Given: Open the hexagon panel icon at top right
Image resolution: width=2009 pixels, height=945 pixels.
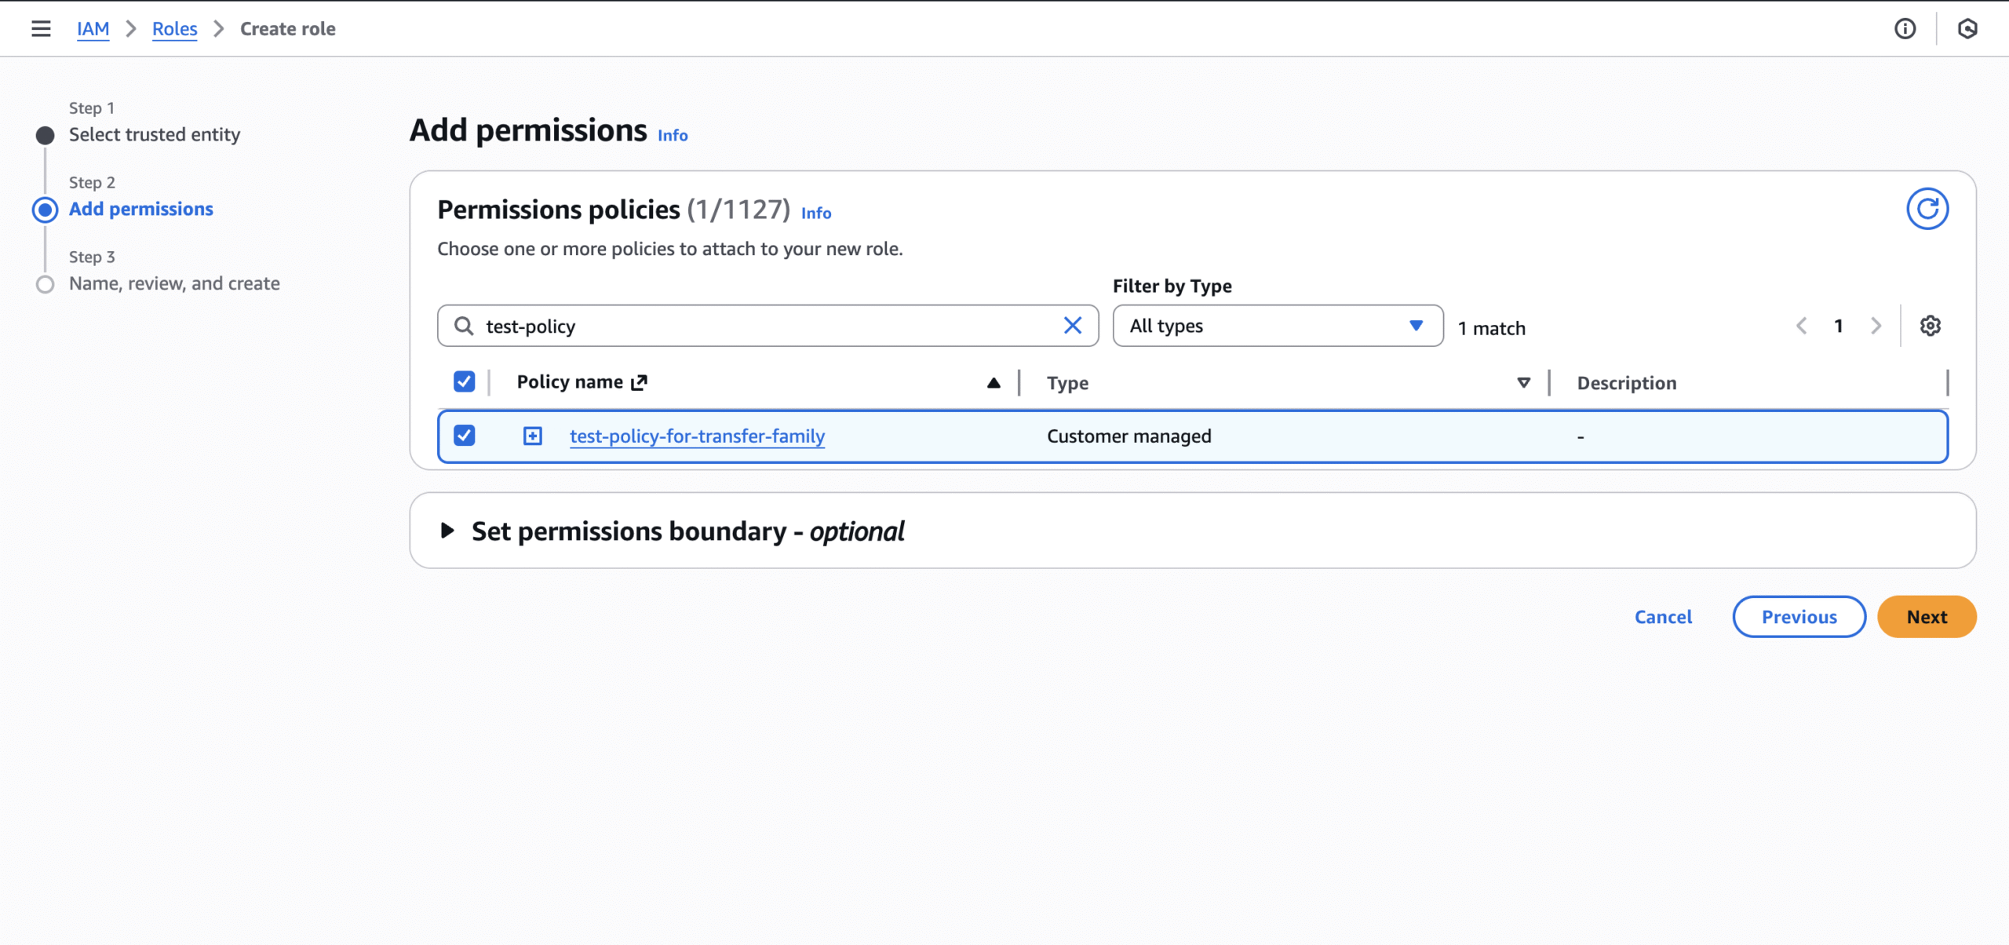Looking at the screenshot, I should pos(1967,29).
